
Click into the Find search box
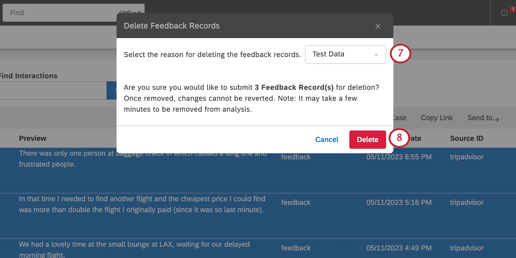[x=61, y=12]
